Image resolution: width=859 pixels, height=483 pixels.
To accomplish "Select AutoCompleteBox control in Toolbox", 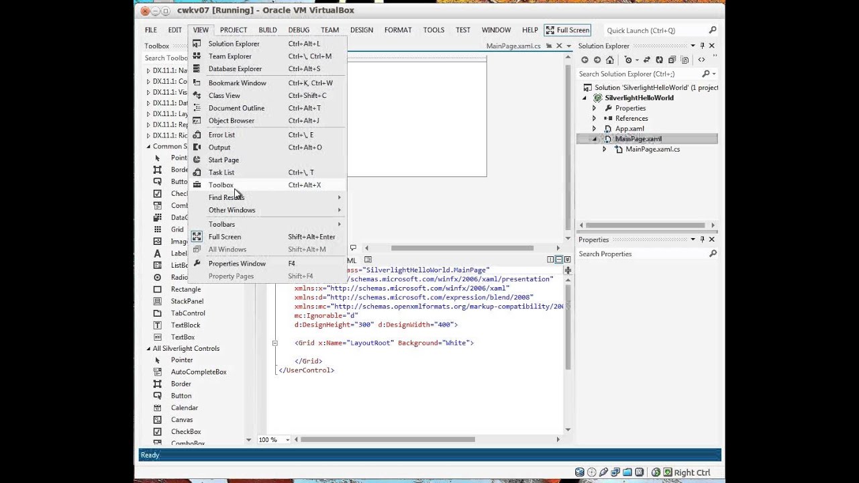I will tap(198, 372).
